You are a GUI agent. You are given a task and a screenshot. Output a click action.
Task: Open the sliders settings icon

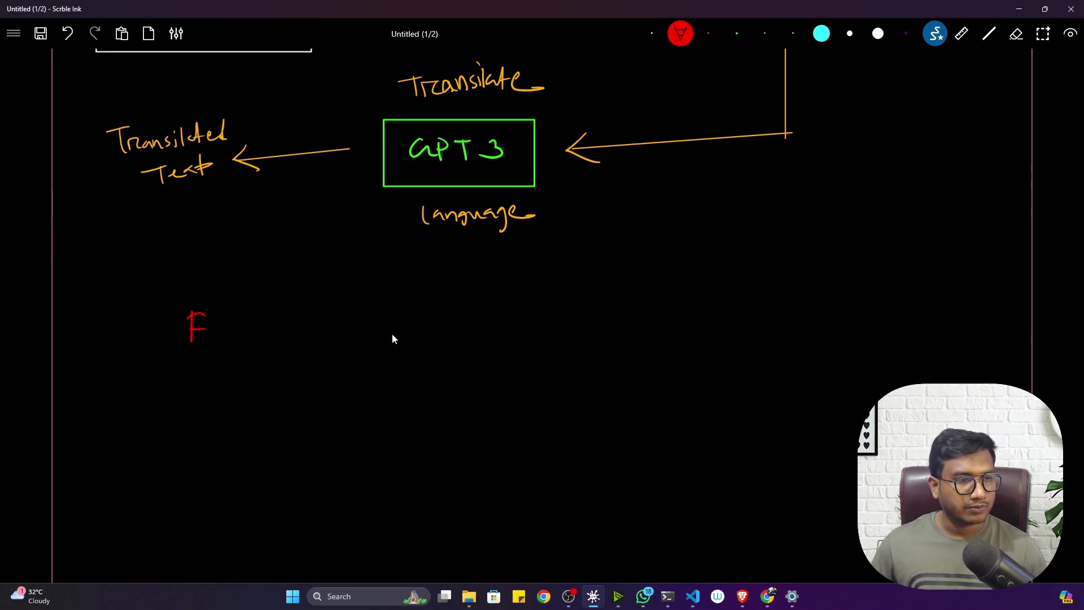click(176, 33)
